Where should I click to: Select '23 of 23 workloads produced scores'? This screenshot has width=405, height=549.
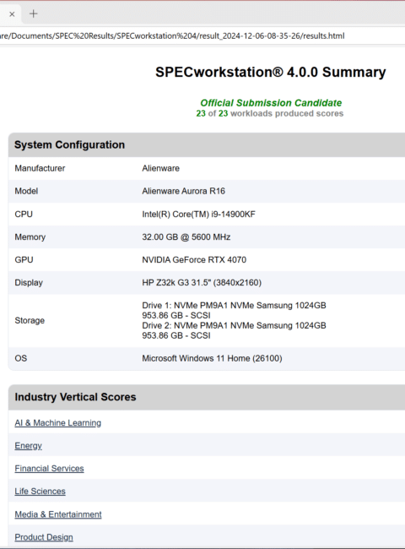[270, 113]
